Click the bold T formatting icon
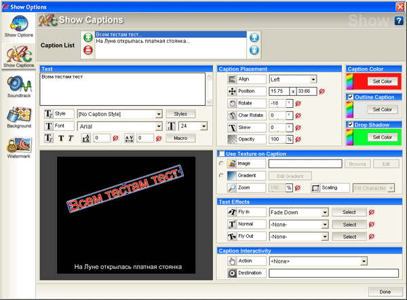407x300 pixels. coord(61,138)
